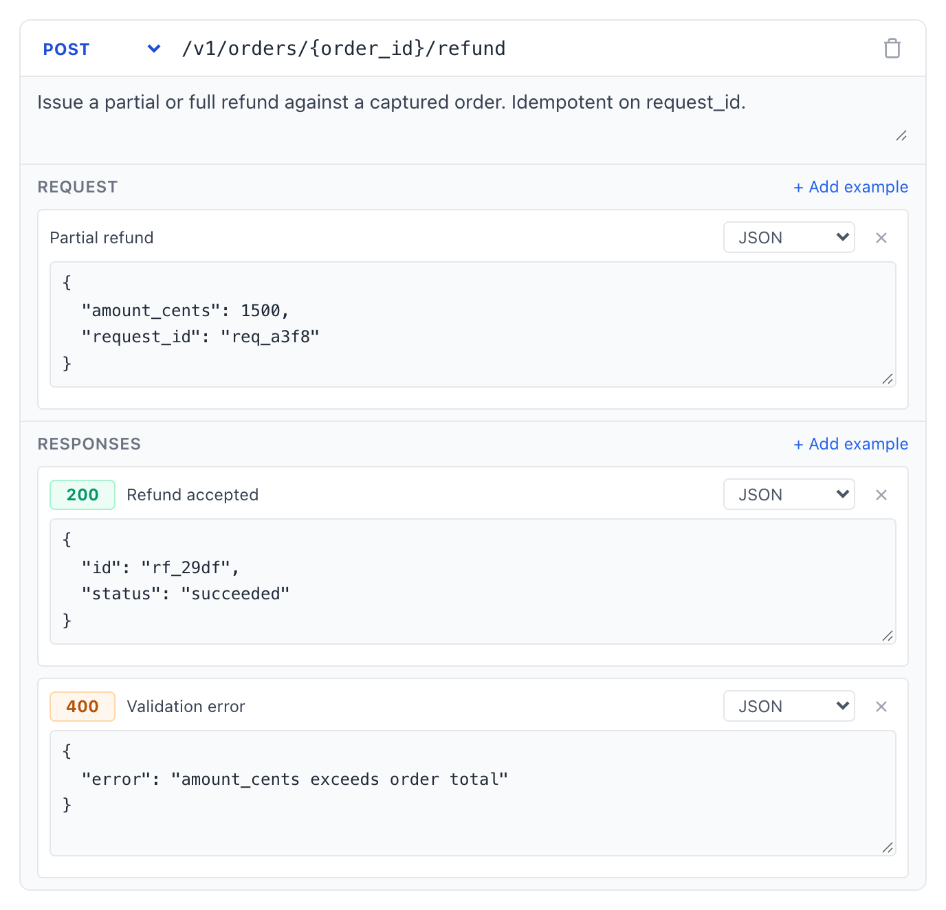Add example in the RESPONSES section

(x=851, y=444)
